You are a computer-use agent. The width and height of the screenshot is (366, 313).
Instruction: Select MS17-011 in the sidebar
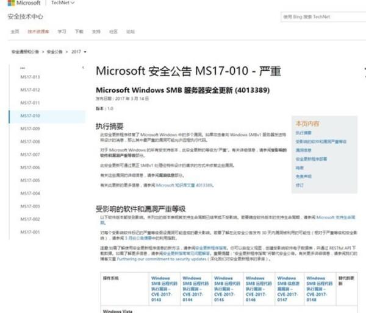[30, 103]
